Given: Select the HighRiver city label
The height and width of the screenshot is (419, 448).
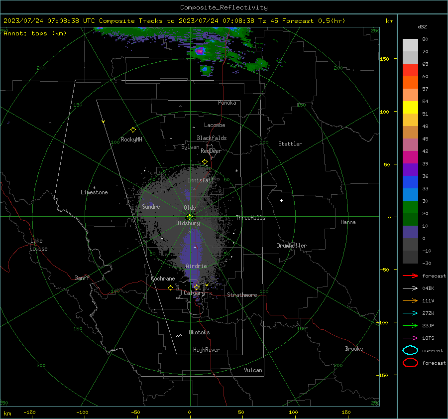Looking at the screenshot, I should pos(207,350).
